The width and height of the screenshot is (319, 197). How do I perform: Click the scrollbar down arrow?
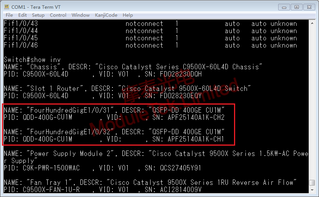coord(312,190)
